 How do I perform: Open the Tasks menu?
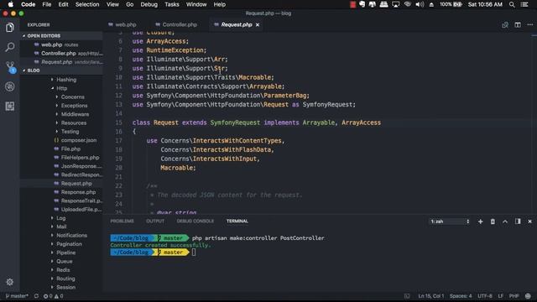[x=171, y=4]
